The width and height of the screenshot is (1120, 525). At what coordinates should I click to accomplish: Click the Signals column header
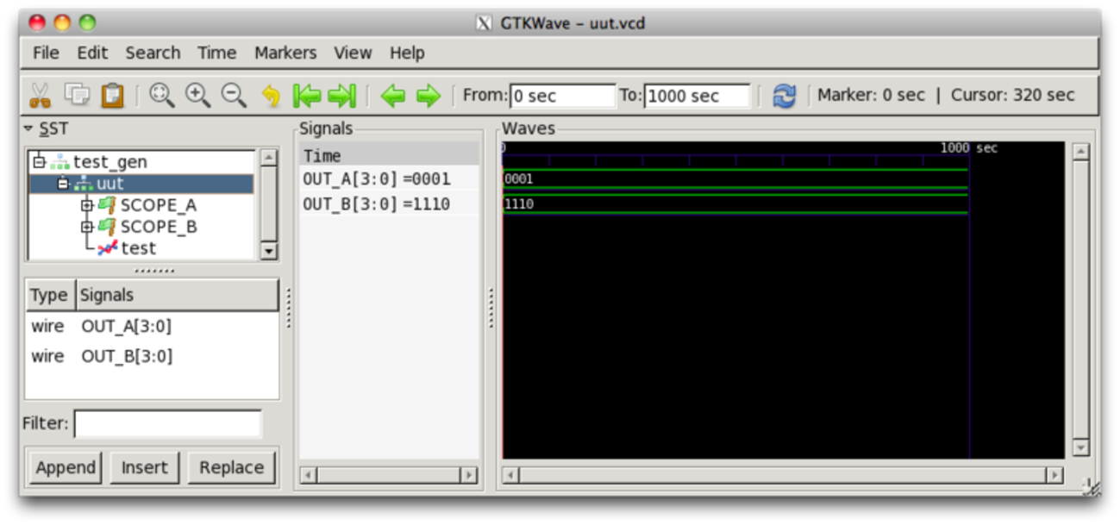tap(177, 295)
